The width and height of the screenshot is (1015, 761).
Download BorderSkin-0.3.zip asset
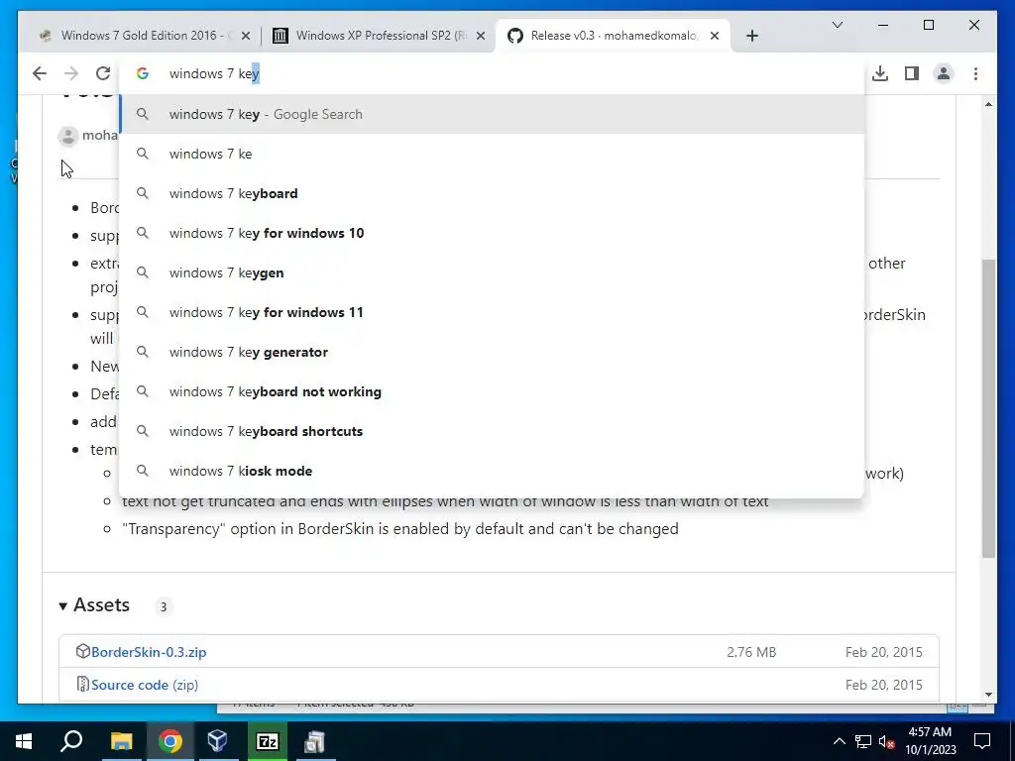[x=149, y=652]
